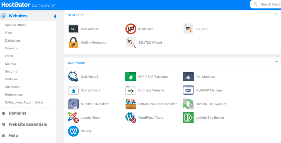Open the MultiPHP Manager text link
This screenshot has height=143, width=281.
pos(209,90)
